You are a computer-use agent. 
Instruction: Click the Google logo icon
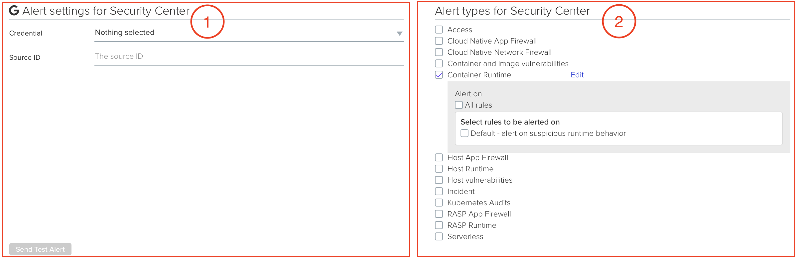pyautogui.click(x=14, y=11)
